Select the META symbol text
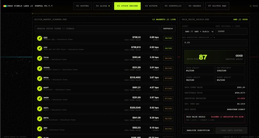This screenshot has height=138, width=259. click(x=46, y=118)
